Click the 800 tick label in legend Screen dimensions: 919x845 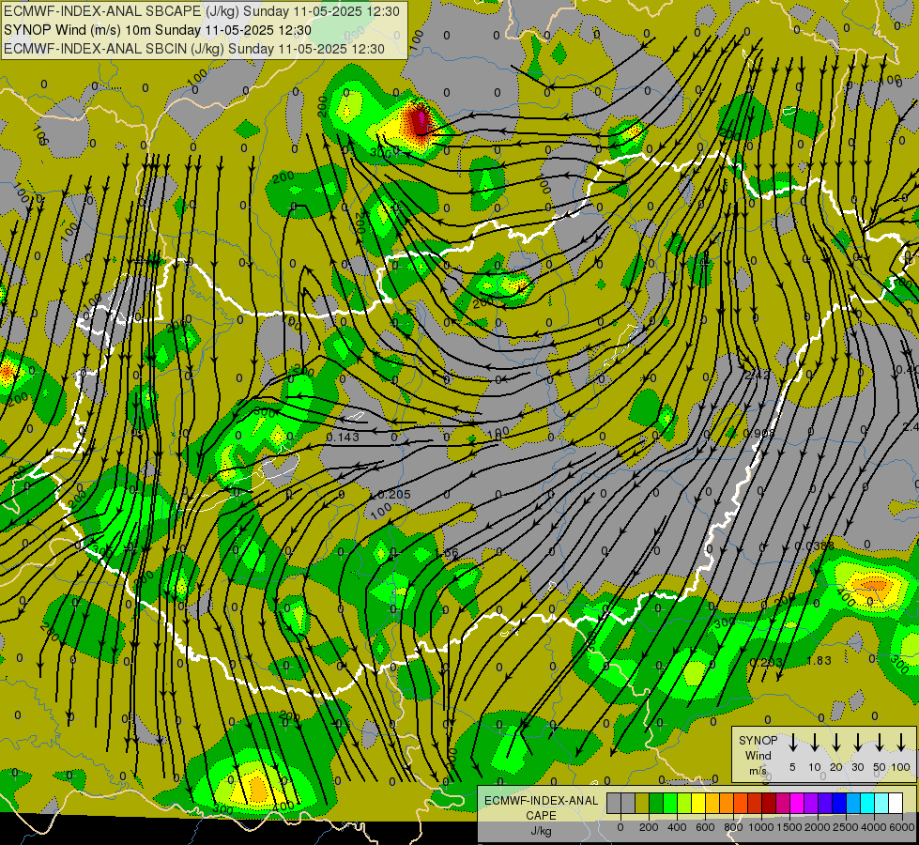click(733, 827)
